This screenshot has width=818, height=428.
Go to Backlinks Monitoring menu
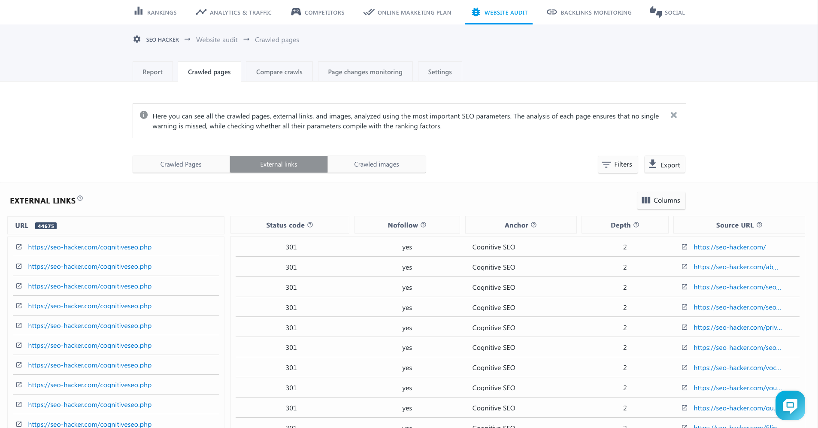click(589, 12)
